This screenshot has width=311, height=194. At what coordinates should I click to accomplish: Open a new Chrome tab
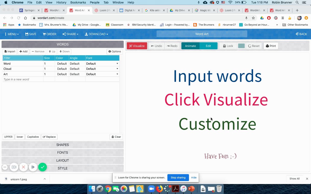click(x=297, y=10)
